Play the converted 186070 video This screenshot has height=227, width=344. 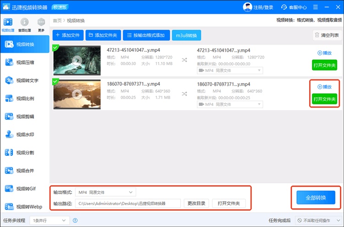(x=324, y=87)
